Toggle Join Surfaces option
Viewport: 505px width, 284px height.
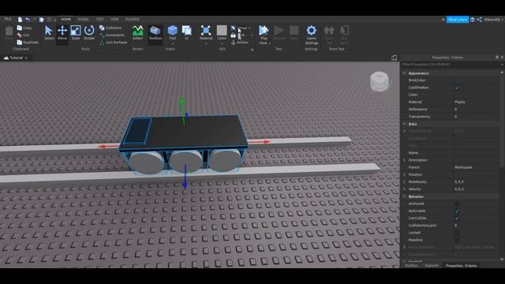(113, 42)
